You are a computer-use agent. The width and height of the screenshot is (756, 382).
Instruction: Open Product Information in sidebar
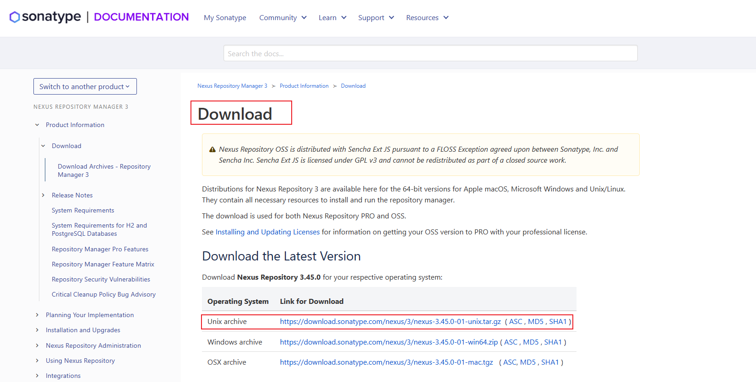(x=75, y=125)
